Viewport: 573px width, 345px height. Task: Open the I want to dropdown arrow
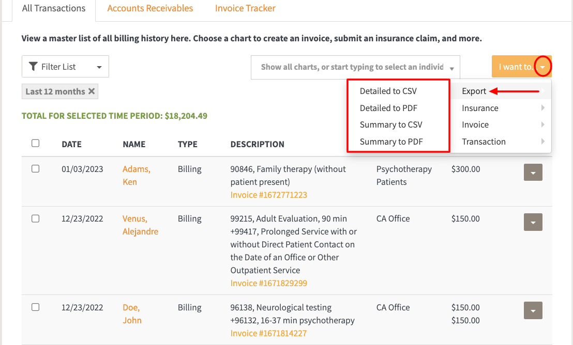pos(542,67)
